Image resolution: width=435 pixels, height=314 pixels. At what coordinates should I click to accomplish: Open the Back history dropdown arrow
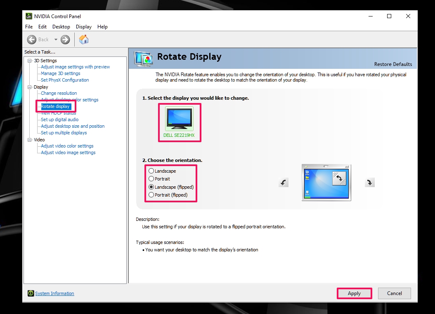point(56,40)
